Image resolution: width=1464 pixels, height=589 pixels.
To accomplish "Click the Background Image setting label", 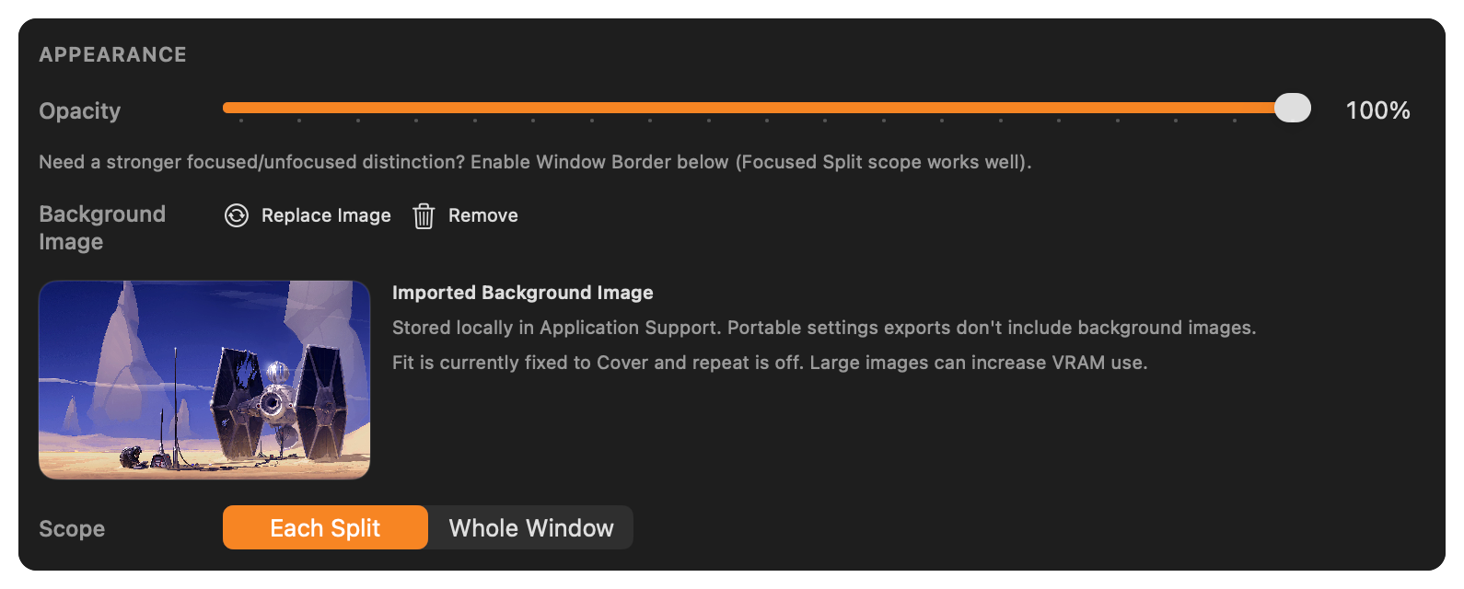I will click(102, 227).
